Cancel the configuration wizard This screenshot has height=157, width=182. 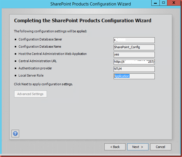pos(161,147)
